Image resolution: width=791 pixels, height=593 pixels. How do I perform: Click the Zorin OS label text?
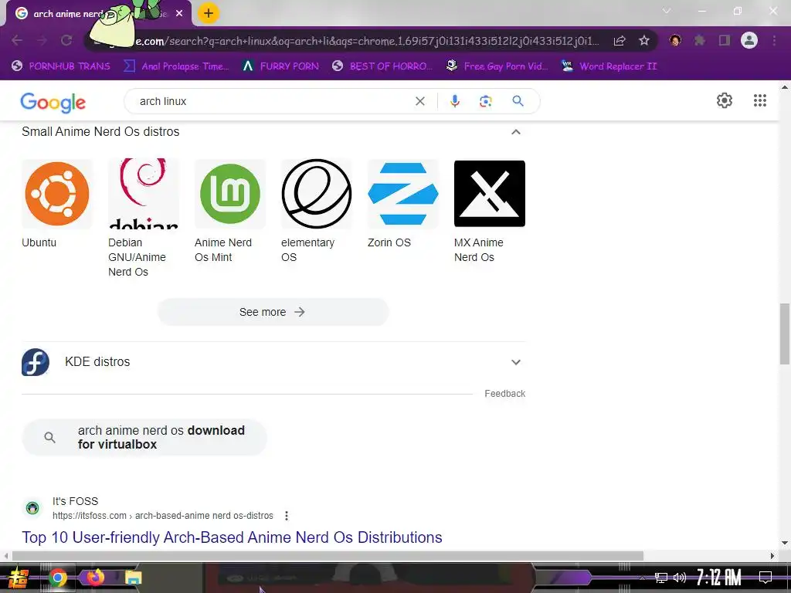point(389,242)
